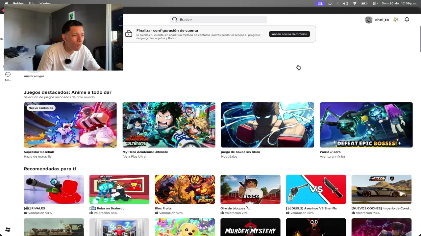Click the date and time in menu bar

tap(399, 3)
